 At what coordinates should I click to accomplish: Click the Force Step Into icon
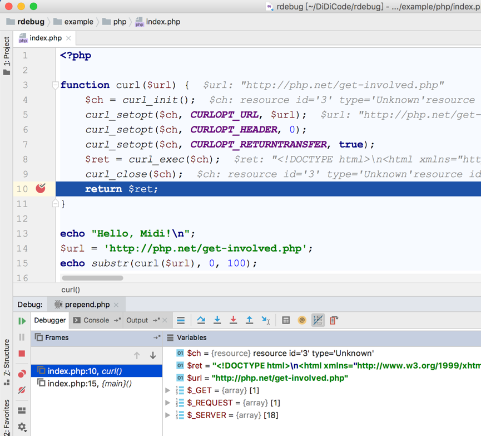point(233,320)
